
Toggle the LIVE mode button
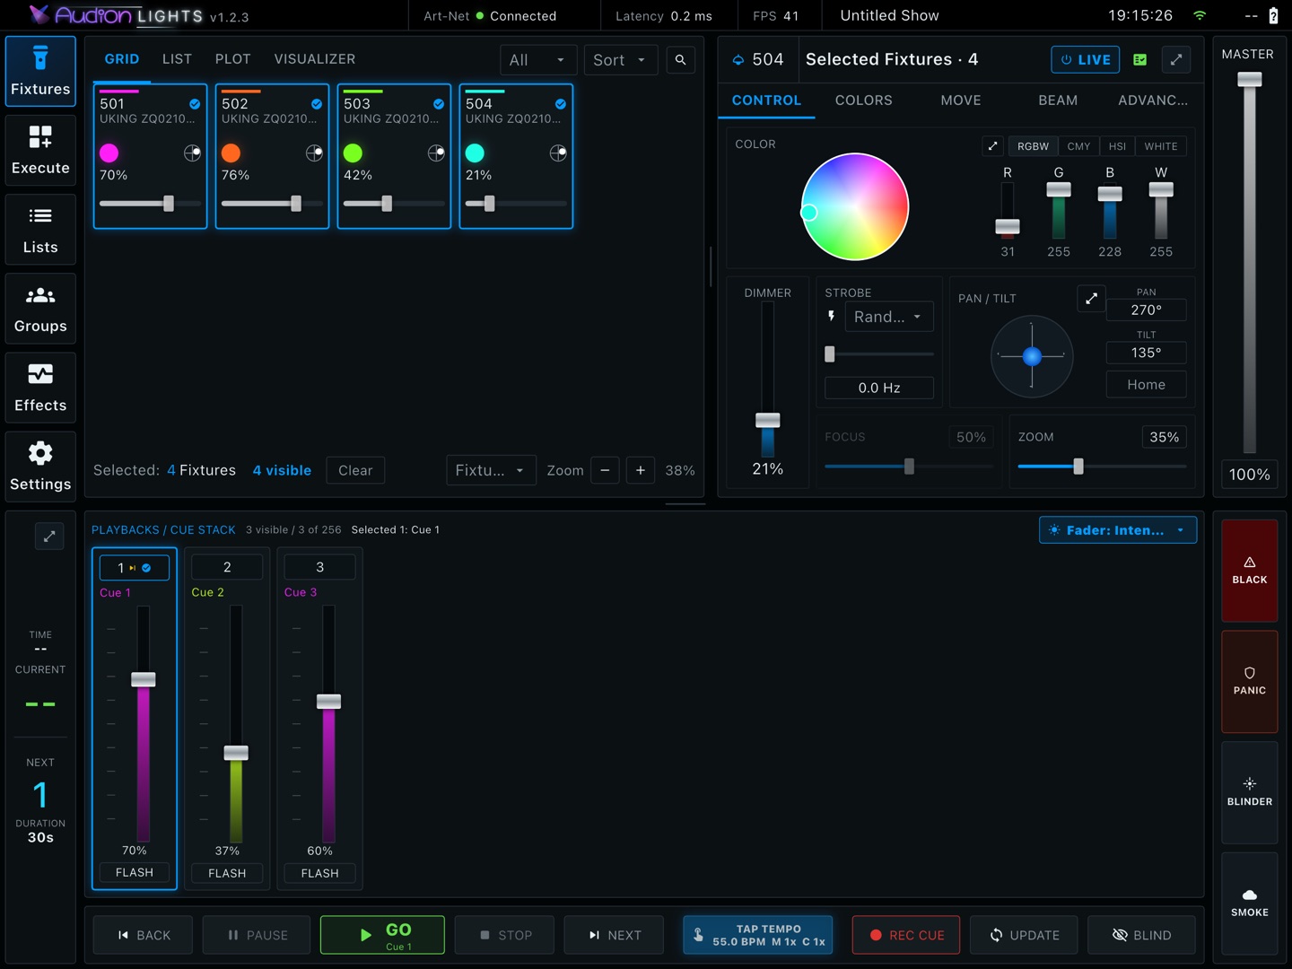click(1086, 60)
